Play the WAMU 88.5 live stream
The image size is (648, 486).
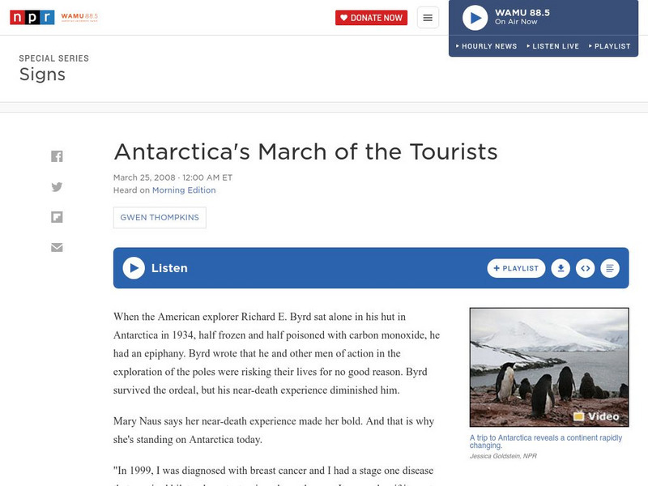tap(475, 18)
